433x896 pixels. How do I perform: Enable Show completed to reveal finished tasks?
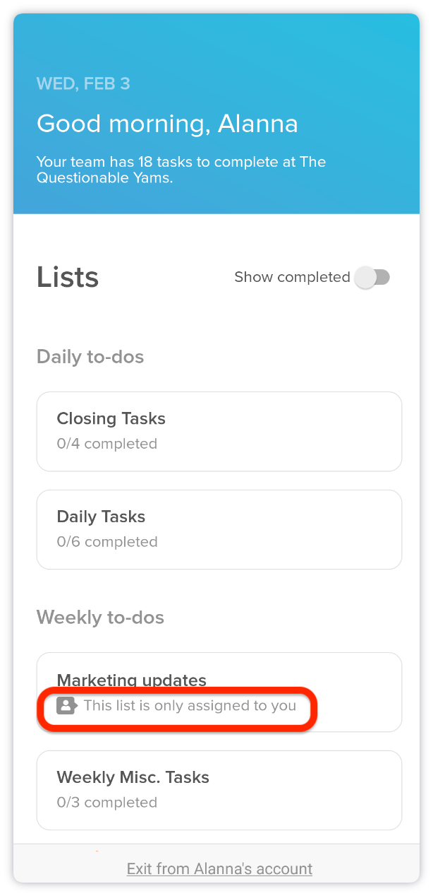point(373,278)
